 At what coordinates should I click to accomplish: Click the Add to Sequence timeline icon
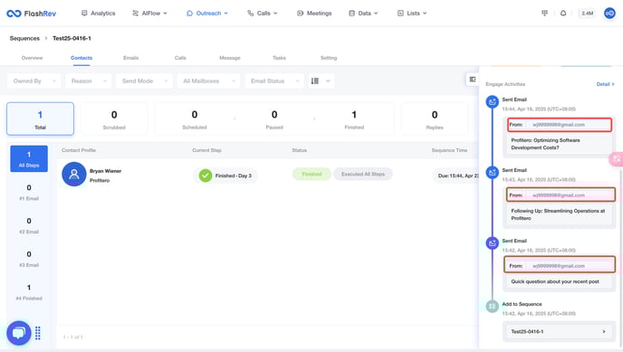(493, 306)
